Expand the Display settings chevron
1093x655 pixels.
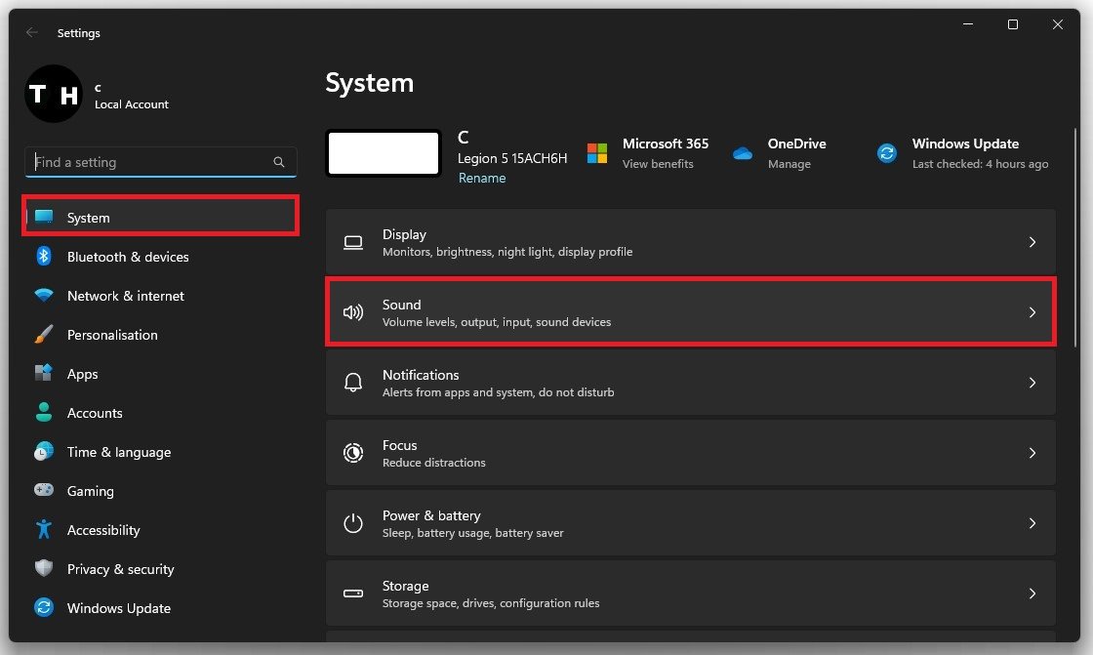[x=1032, y=242]
